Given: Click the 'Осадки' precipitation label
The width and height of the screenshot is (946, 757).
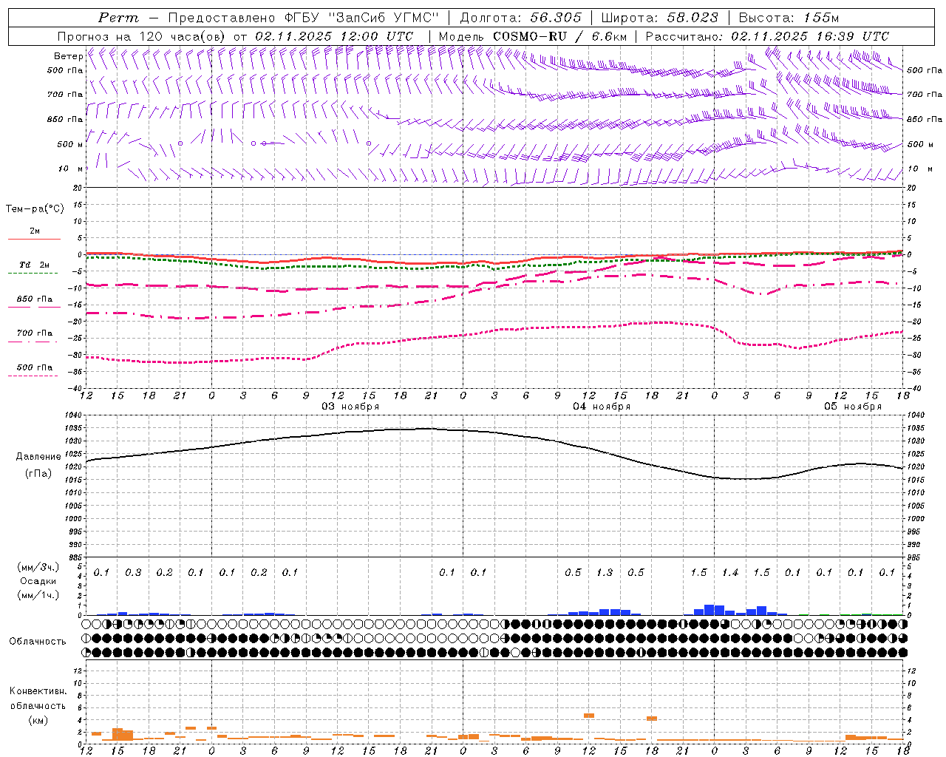Looking at the screenshot, I should [x=38, y=581].
